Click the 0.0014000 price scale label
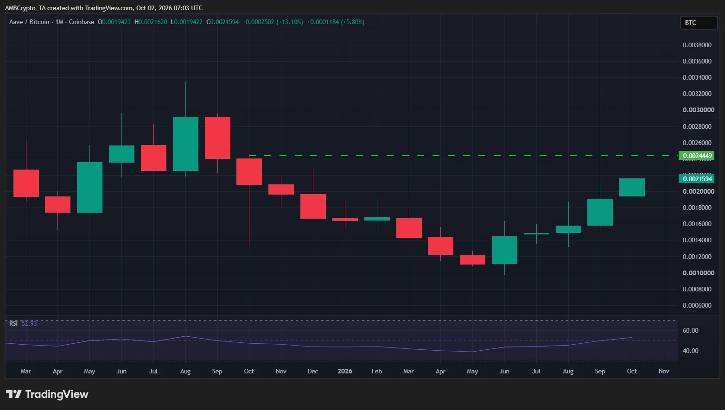The image size is (725, 410). 697,240
